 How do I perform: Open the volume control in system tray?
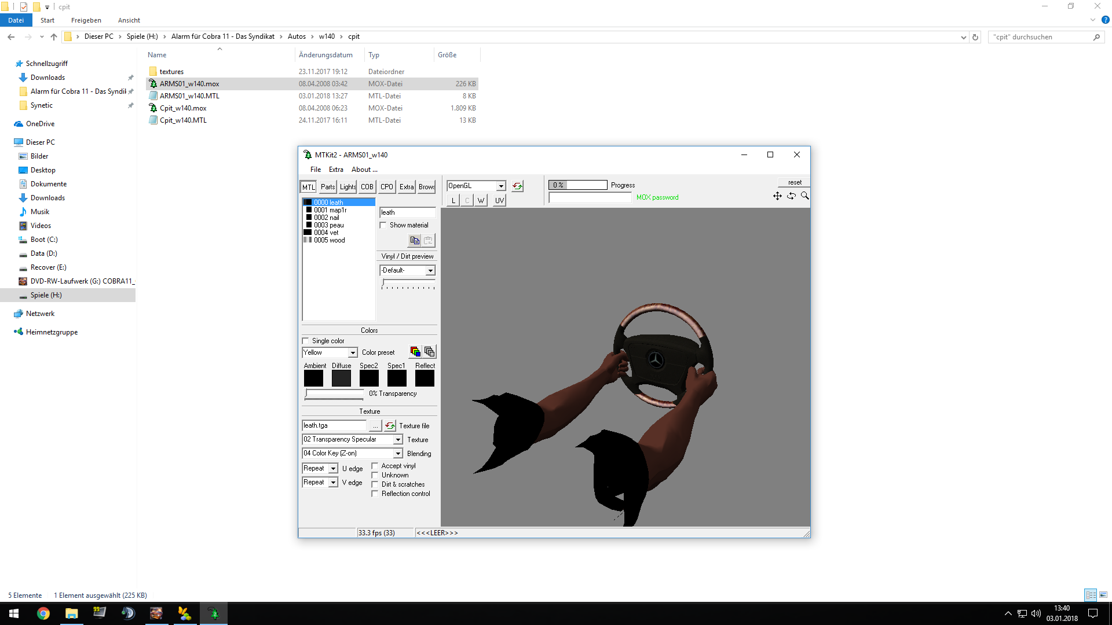[x=1036, y=613]
